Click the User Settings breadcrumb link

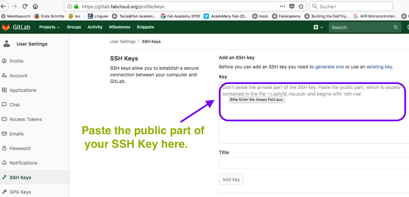[123, 42]
